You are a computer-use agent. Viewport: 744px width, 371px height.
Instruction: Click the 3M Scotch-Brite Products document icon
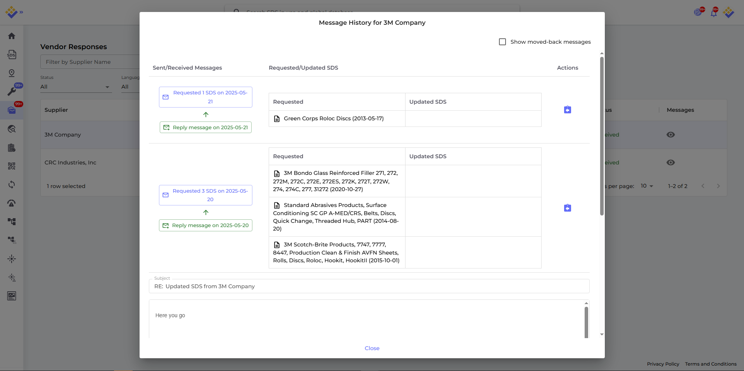coord(277,245)
